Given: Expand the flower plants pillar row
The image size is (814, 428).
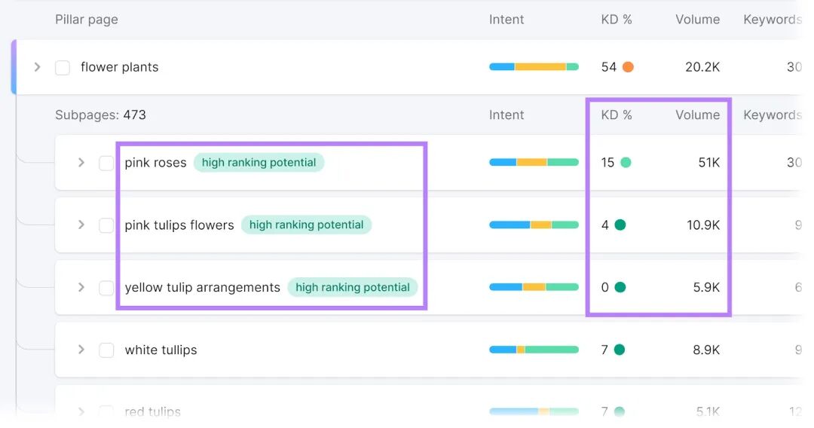Looking at the screenshot, I should pos(37,67).
